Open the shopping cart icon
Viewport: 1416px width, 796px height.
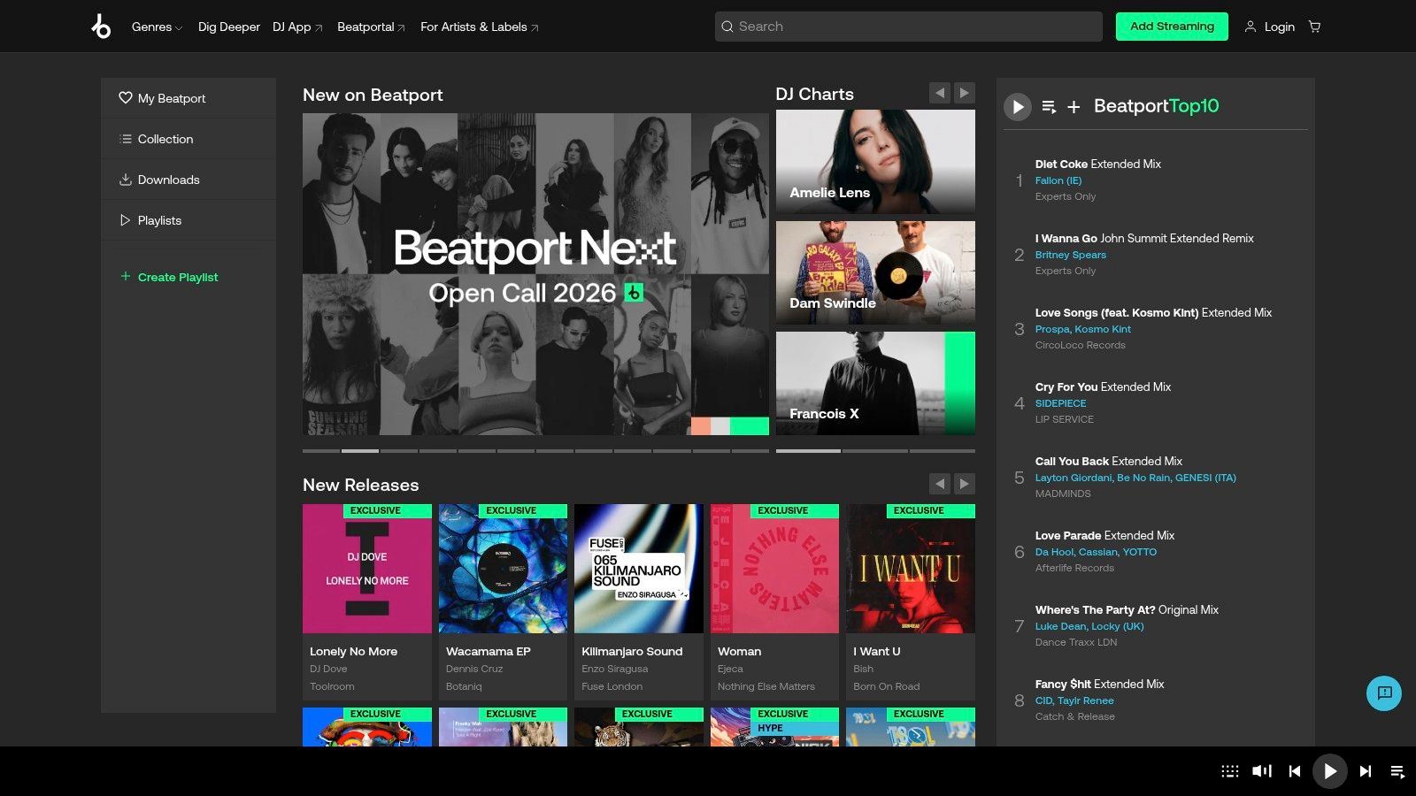(1314, 27)
